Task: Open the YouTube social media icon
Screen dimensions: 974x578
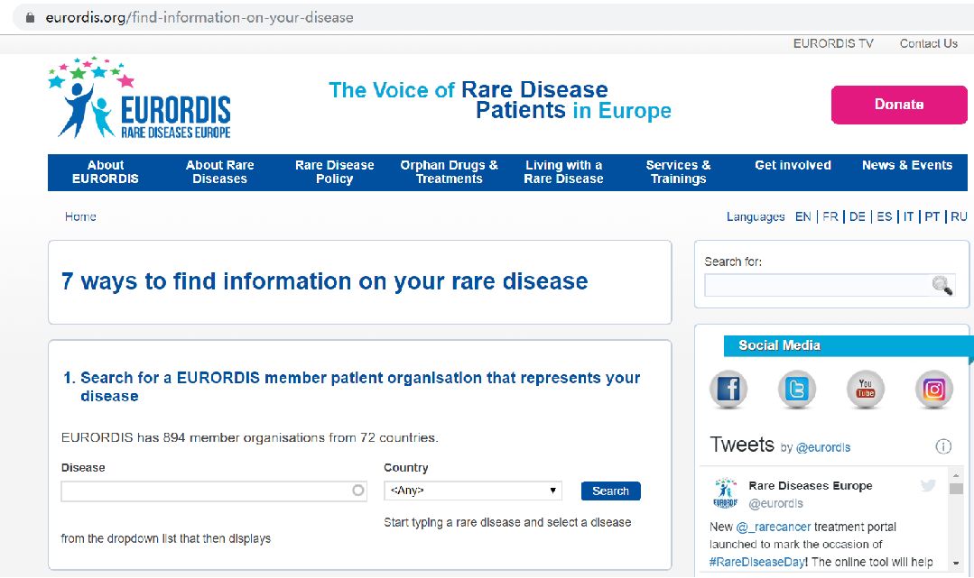Action: [x=865, y=390]
